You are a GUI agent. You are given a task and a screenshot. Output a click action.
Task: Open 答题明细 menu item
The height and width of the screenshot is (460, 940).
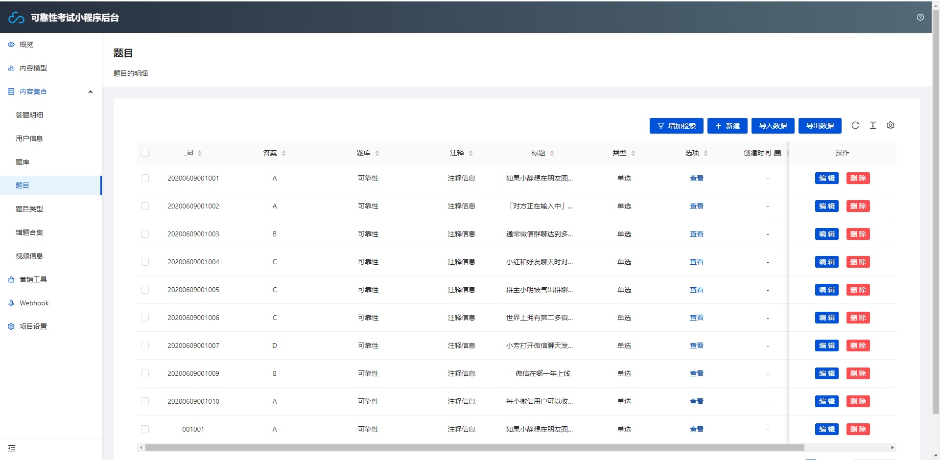click(51, 115)
